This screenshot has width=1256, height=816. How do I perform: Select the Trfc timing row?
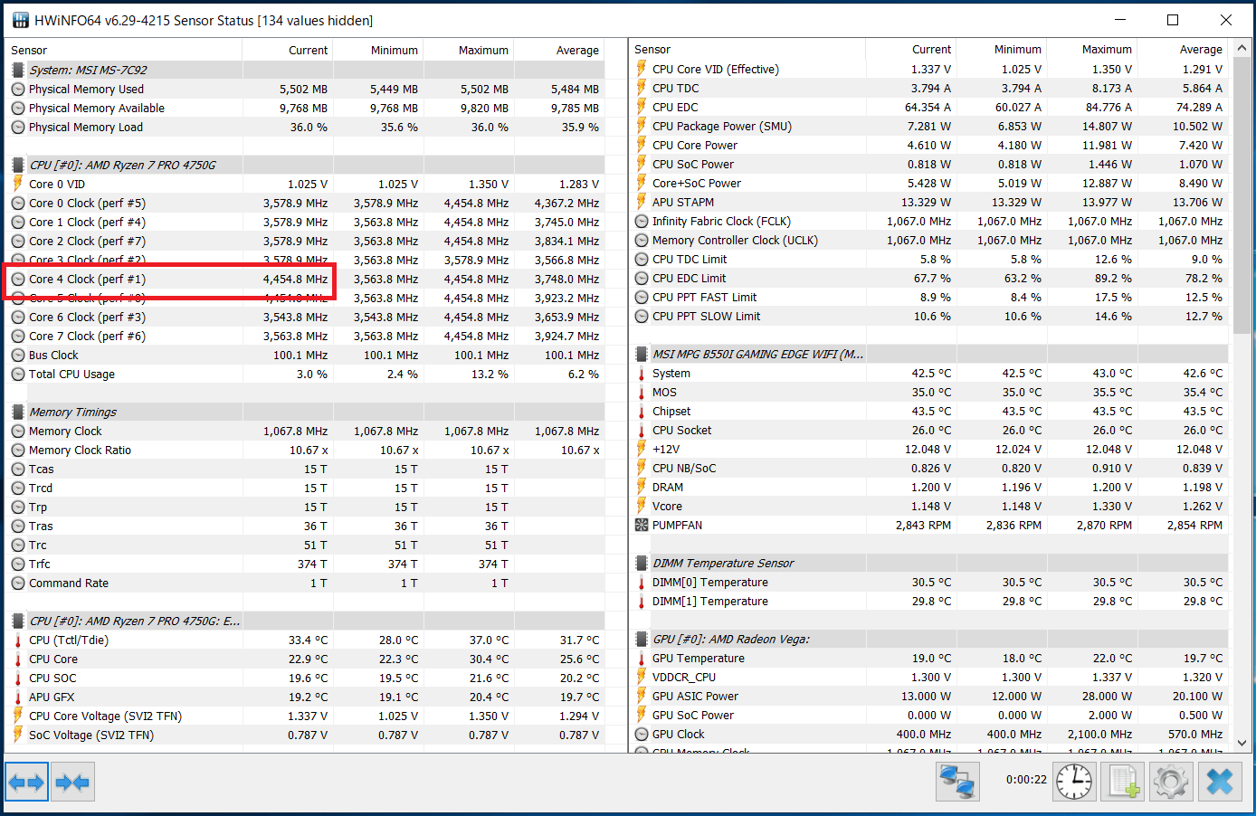click(x=305, y=564)
